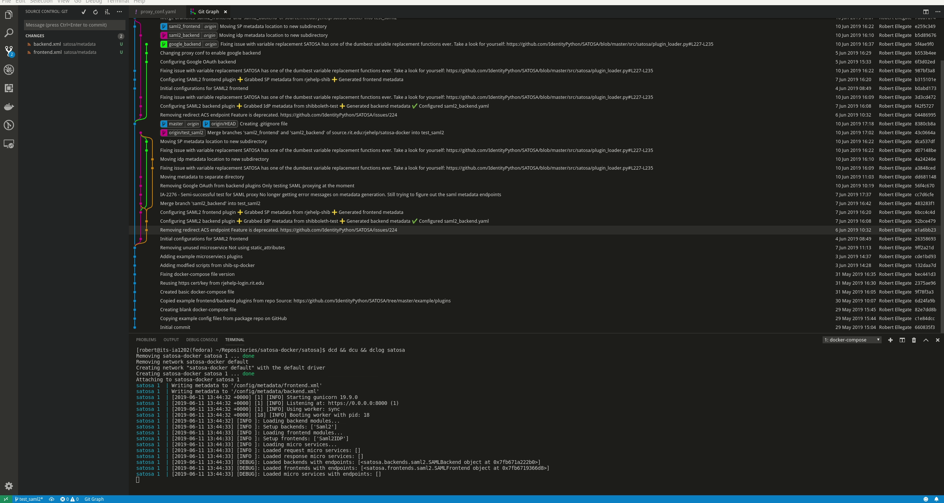Select the DEBUG CONSOLE panel tab
The width and height of the screenshot is (944, 503).
coord(202,340)
